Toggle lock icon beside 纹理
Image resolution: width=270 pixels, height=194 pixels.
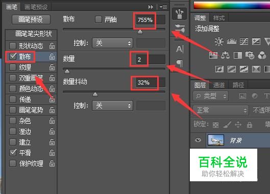point(52,67)
